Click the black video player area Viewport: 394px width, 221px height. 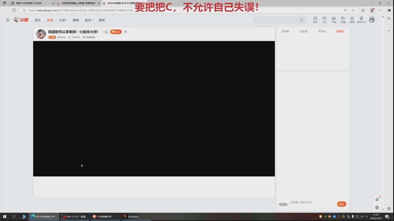(x=154, y=109)
